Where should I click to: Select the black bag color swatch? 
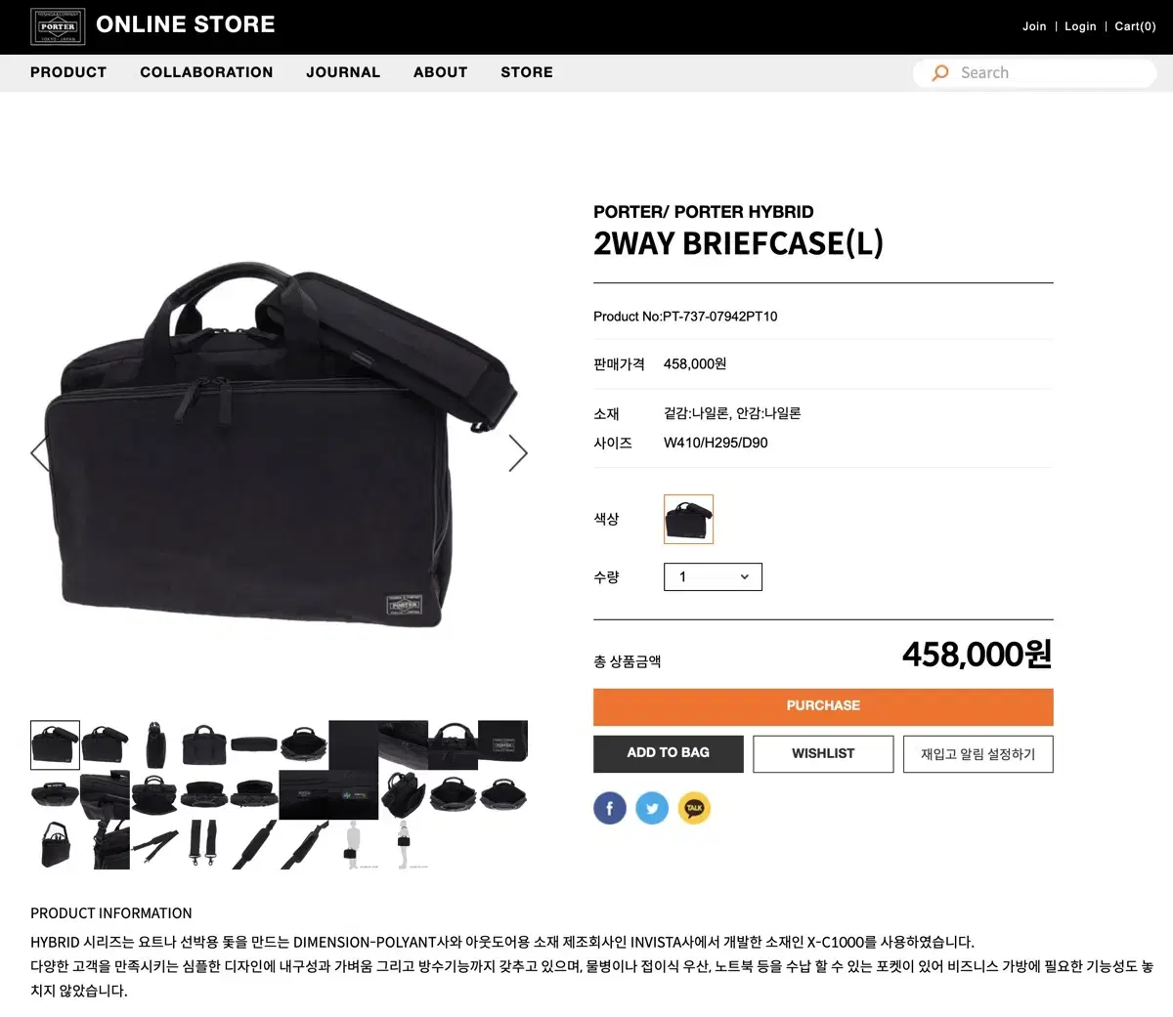pos(688,519)
